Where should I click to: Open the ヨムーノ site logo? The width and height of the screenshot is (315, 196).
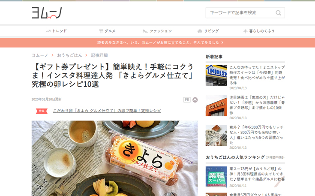click(47, 13)
